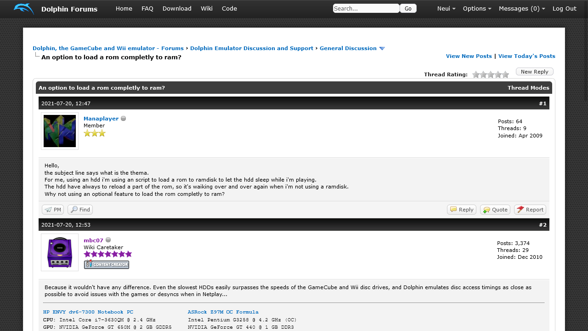Image resolution: width=588 pixels, height=331 pixels.
Task: Rate thread with the fifth star
Action: (505, 74)
